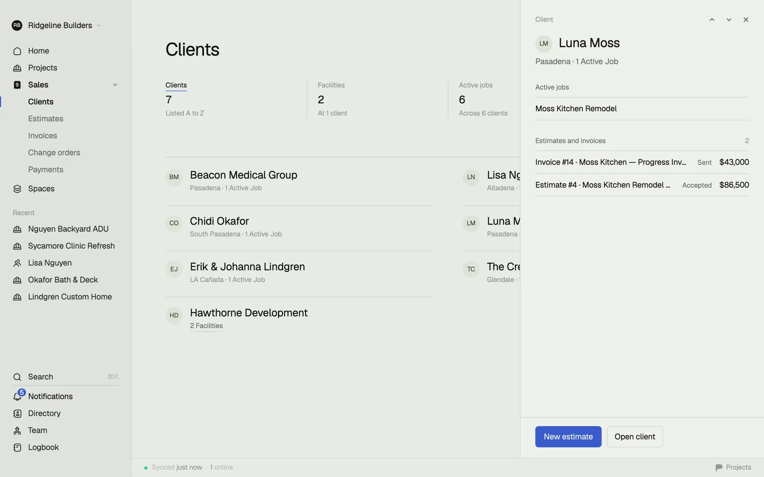Click the Search magnifier icon
764x477 pixels.
[x=17, y=377]
